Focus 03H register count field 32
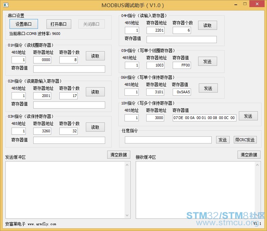This screenshot has height=231, width=267. 69,131
